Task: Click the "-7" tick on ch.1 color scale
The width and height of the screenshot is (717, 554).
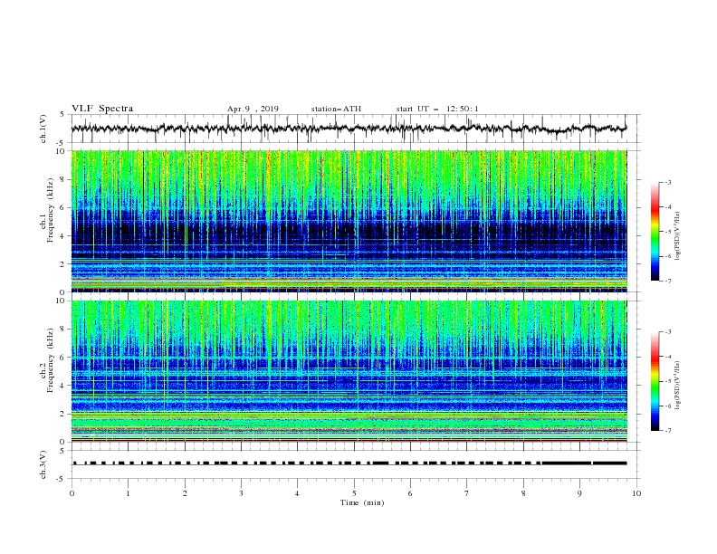Action: pos(667,281)
